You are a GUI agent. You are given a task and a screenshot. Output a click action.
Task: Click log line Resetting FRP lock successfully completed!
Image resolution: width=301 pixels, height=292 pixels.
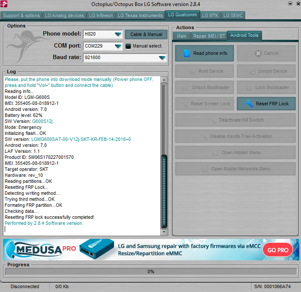pyautogui.click(x=49, y=217)
